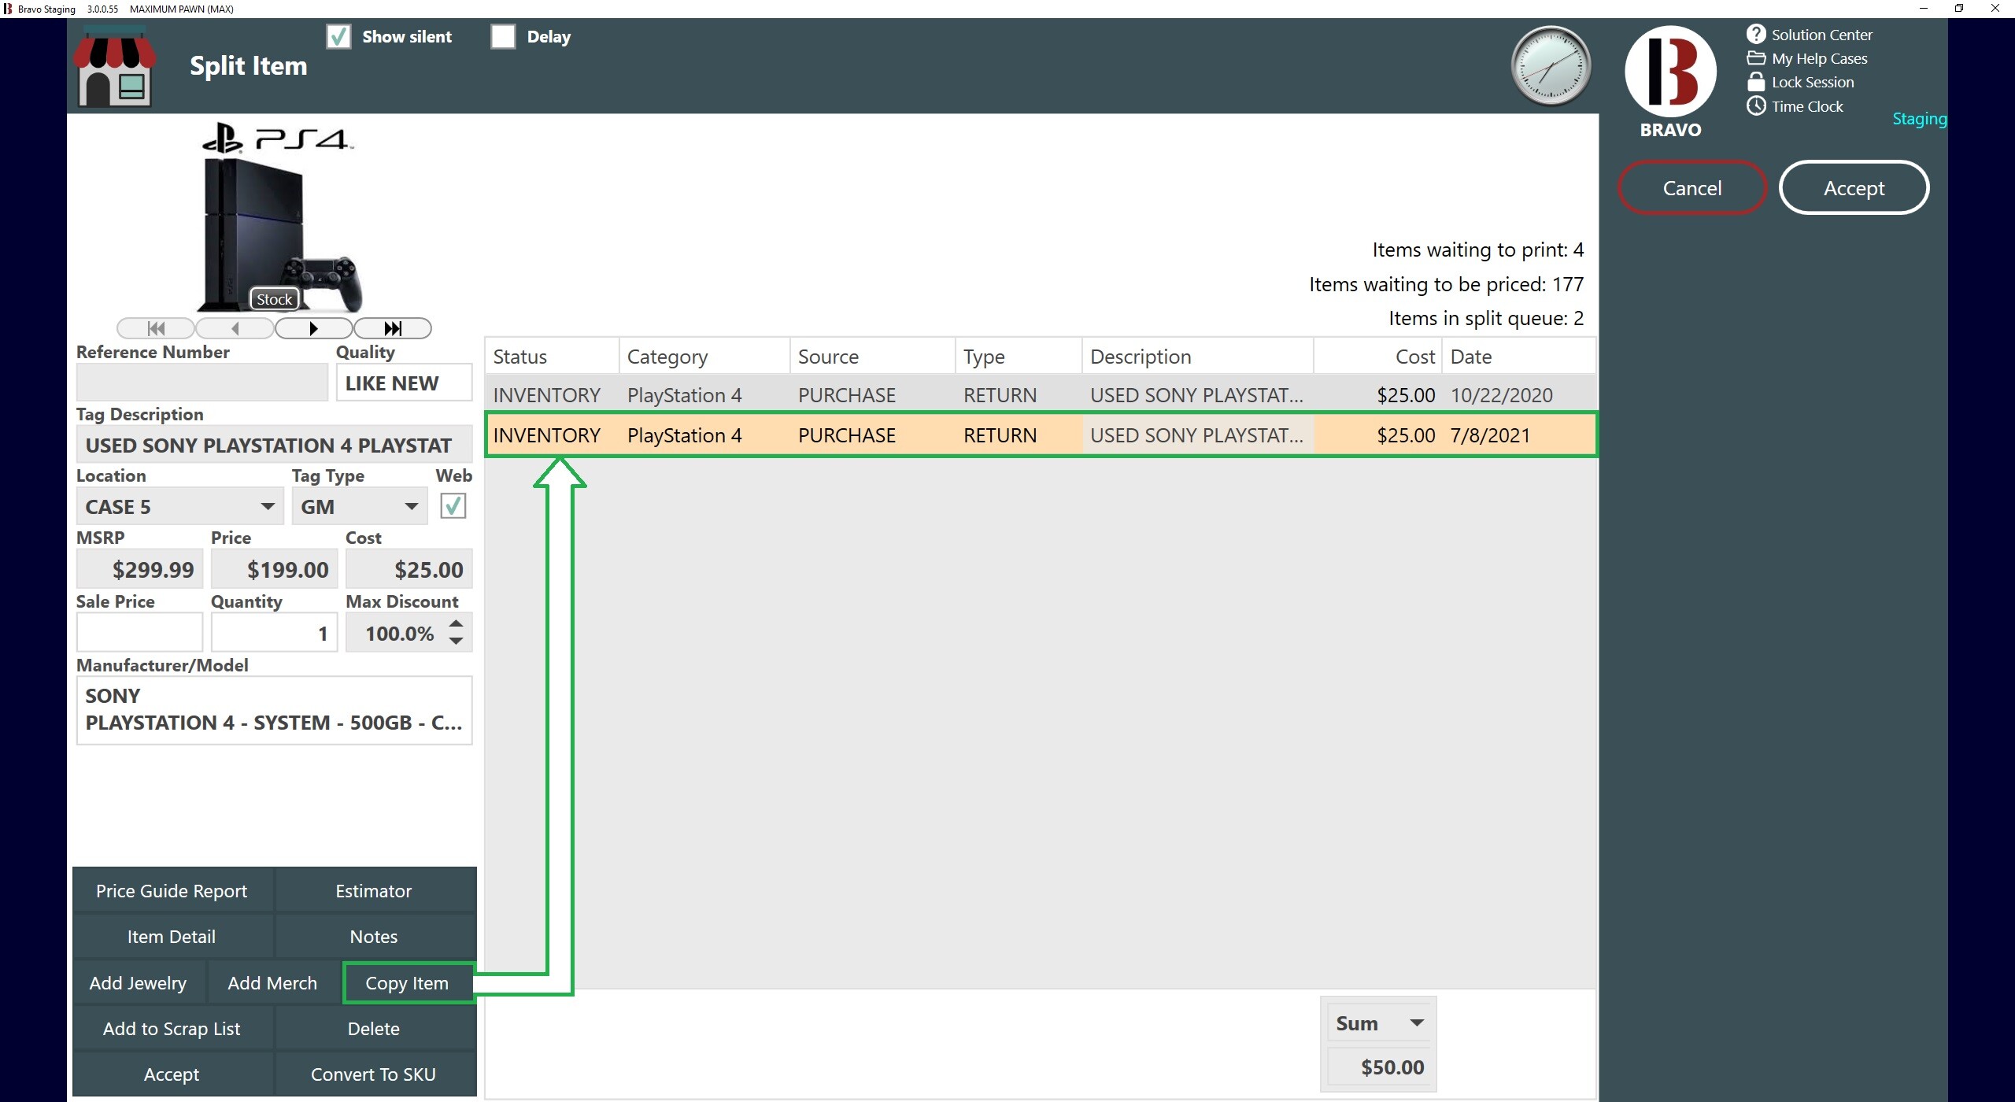
Task: Click Items waiting to be priced: 177
Action: point(1447,283)
